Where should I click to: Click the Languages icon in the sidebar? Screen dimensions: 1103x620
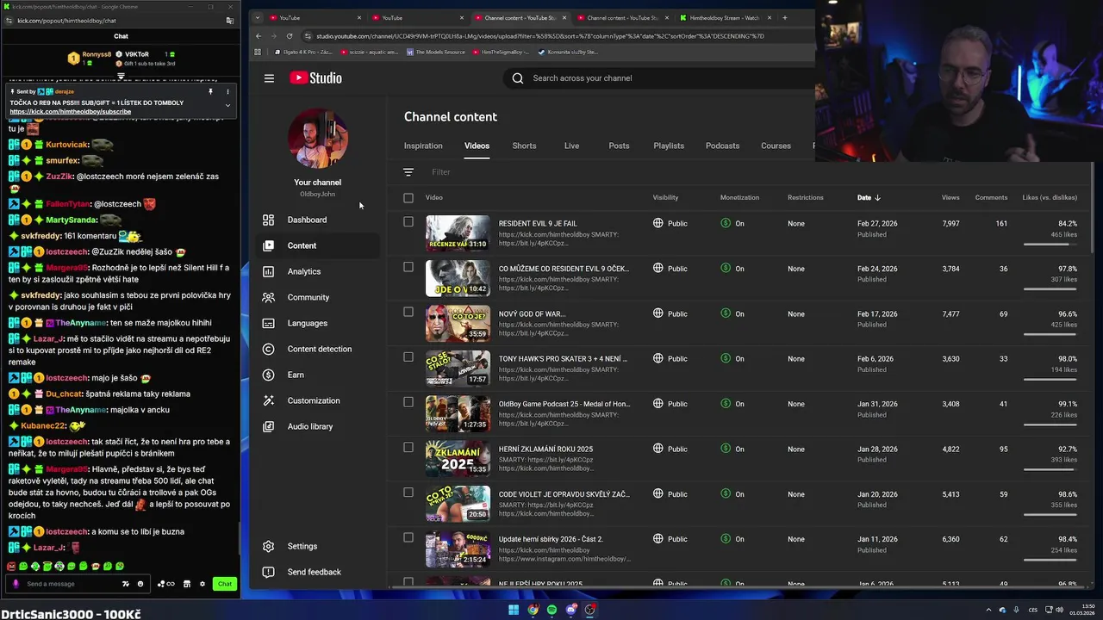pyautogui.click(x=268, y=323)
